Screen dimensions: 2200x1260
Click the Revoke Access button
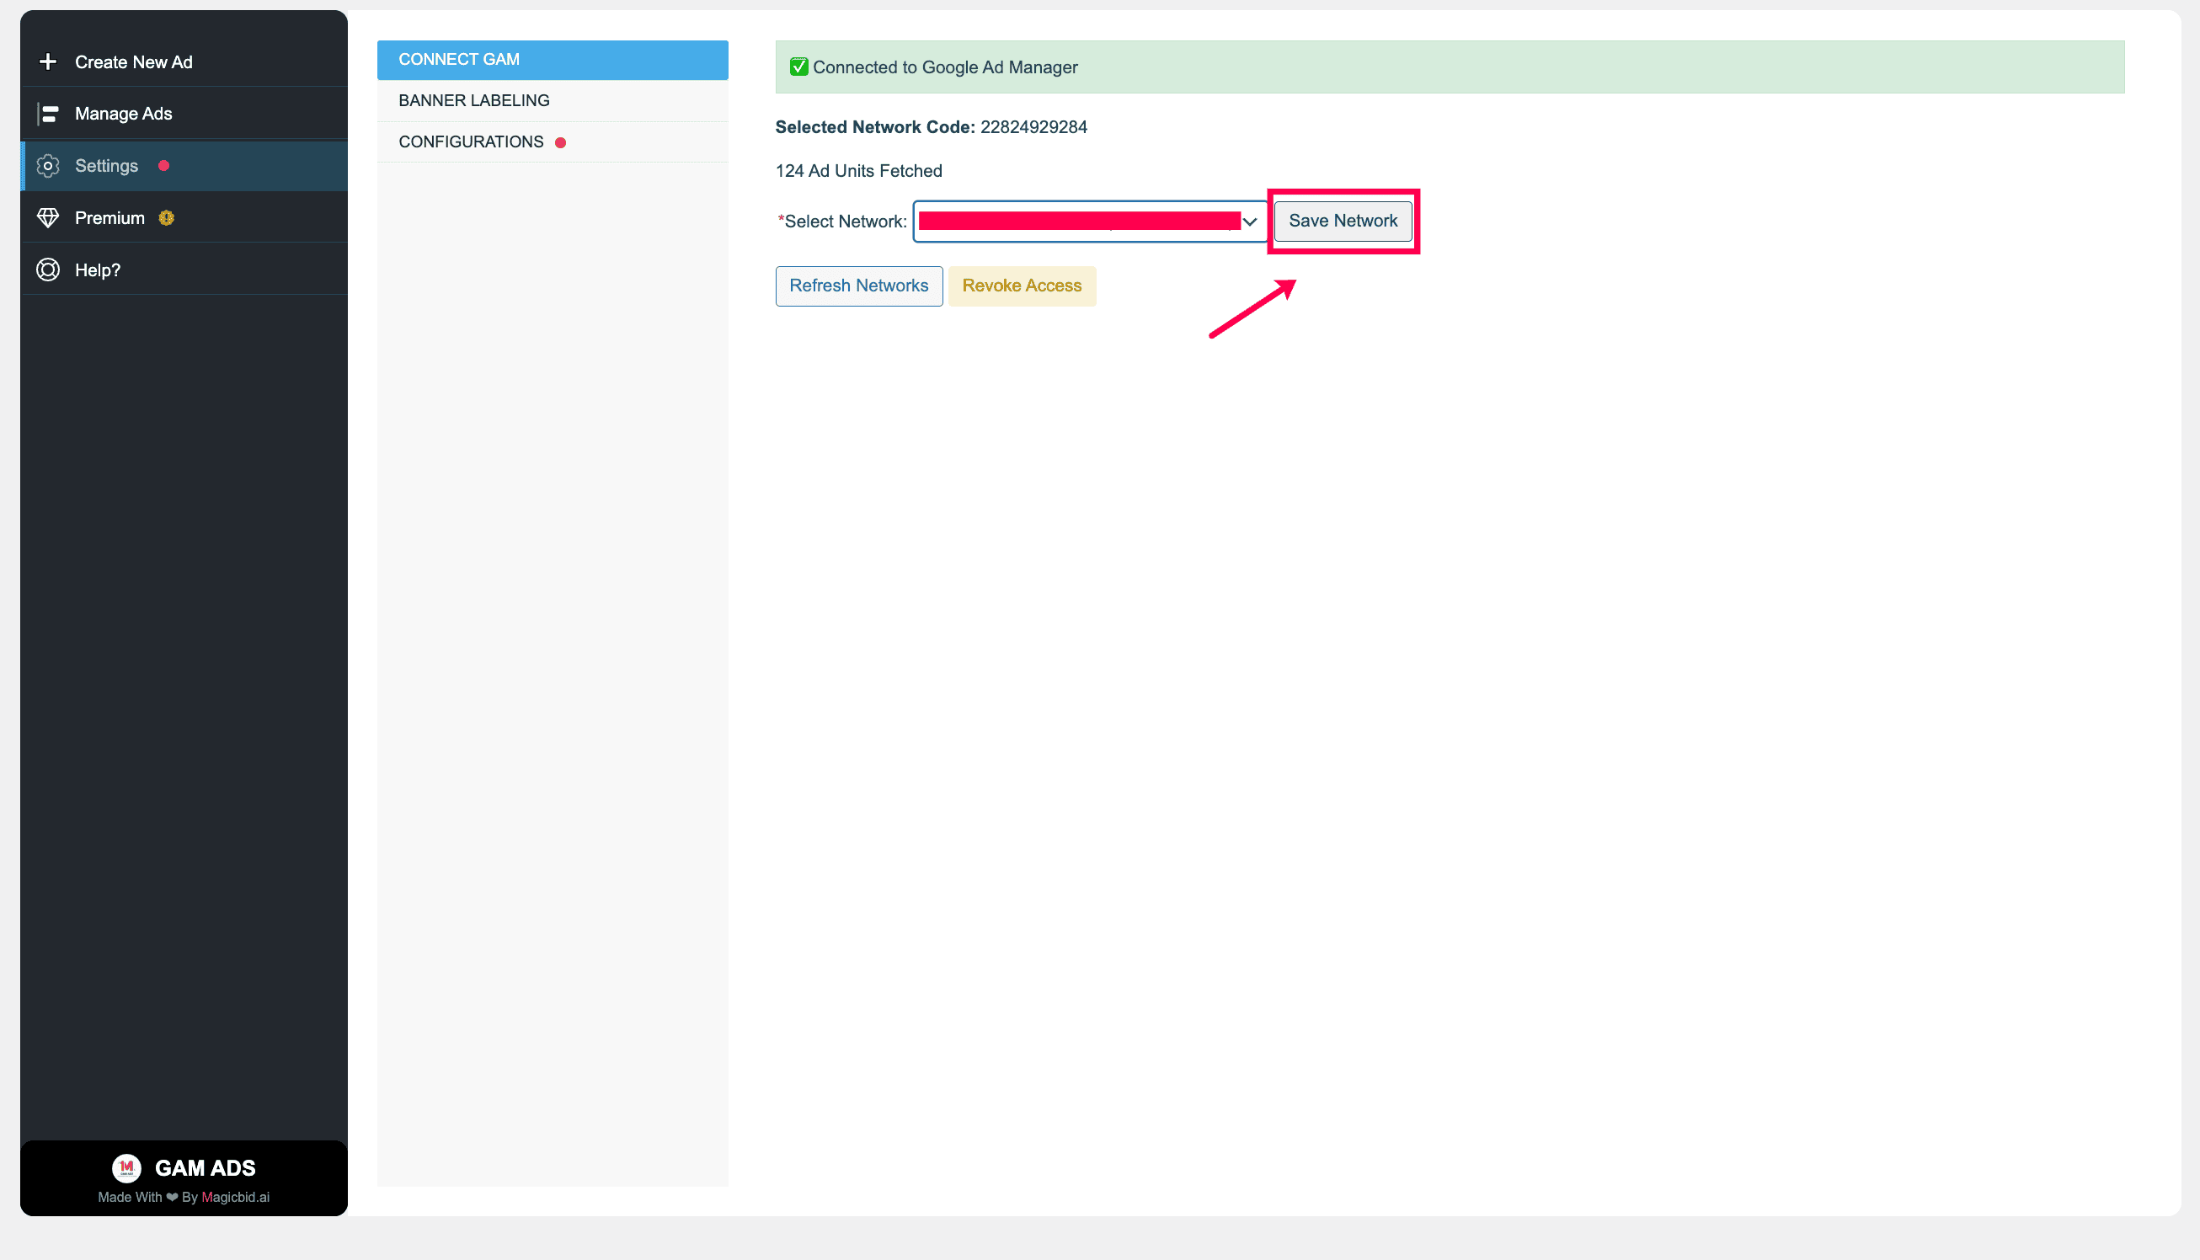tap(1022, 286)
